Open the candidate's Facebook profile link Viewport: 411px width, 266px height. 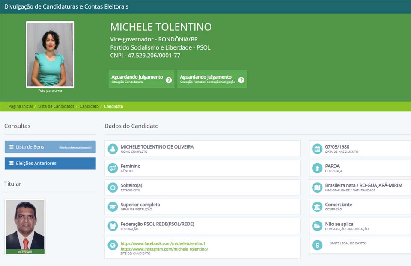pos(163,243)
